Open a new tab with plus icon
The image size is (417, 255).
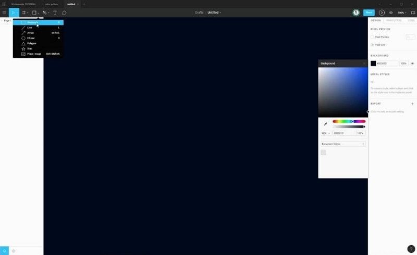tap(84, 4)
